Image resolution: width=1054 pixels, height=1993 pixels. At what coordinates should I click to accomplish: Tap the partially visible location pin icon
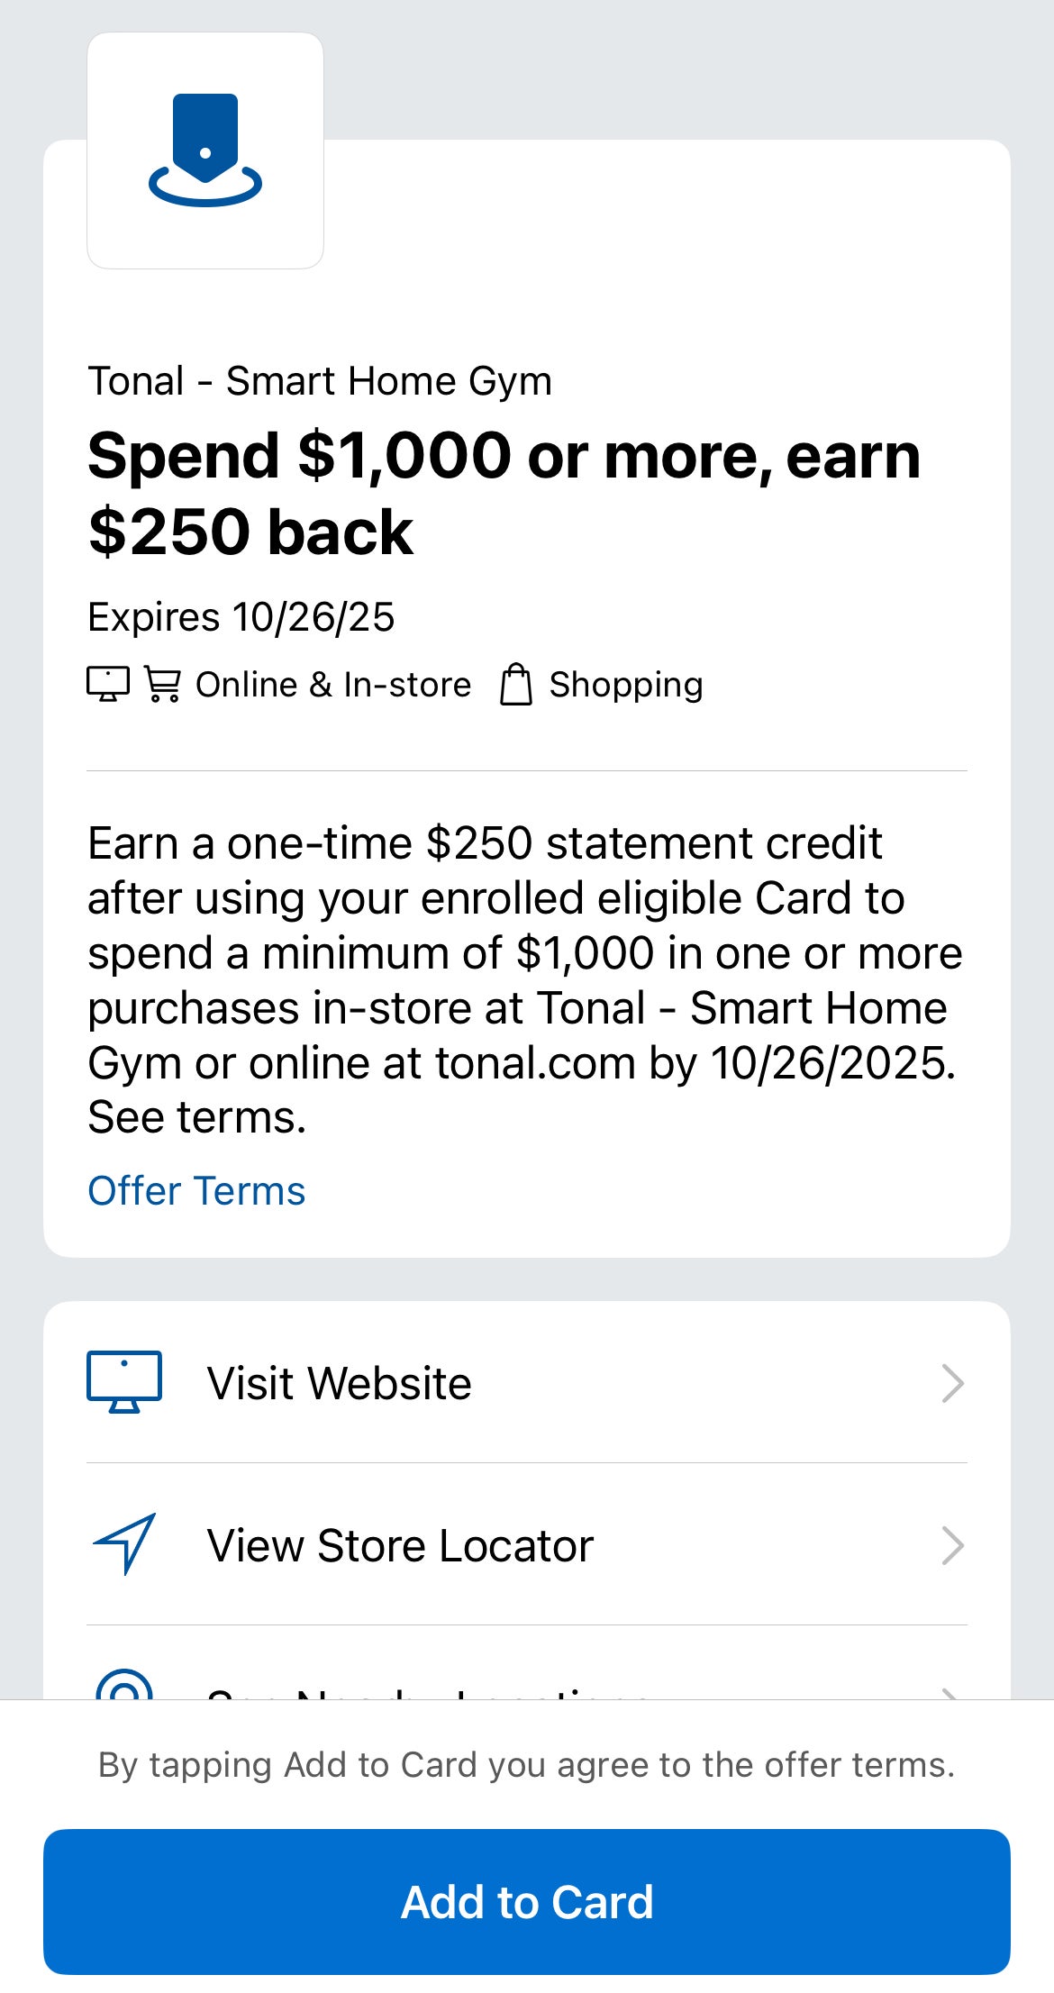pos(124,1685)
